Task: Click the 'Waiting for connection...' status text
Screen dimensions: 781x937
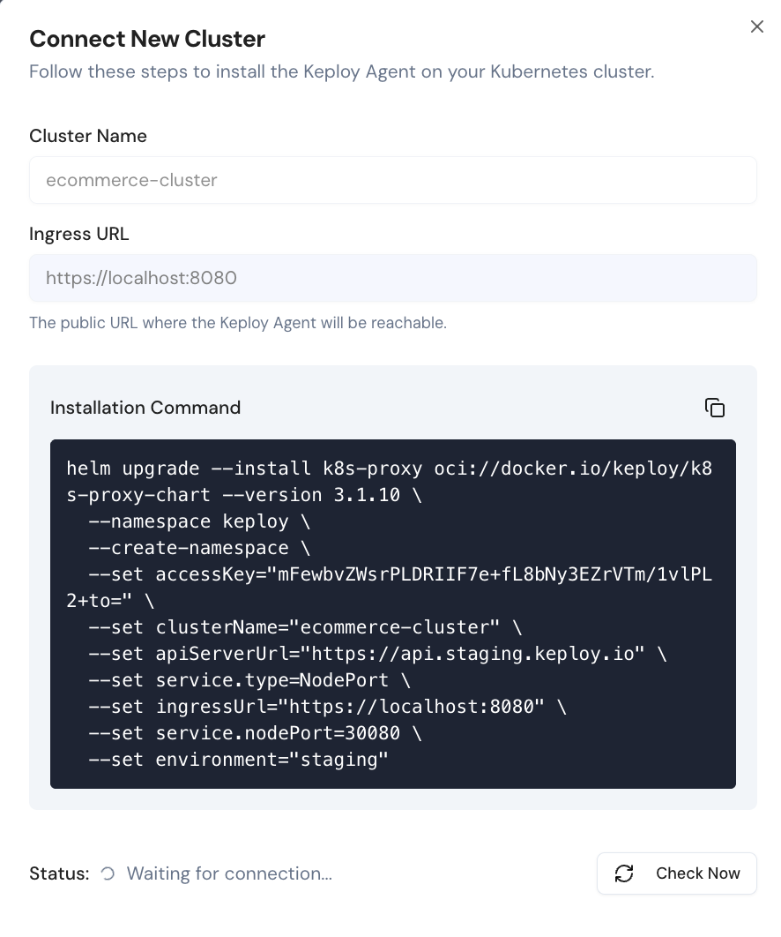Action: tap(229, 873)
